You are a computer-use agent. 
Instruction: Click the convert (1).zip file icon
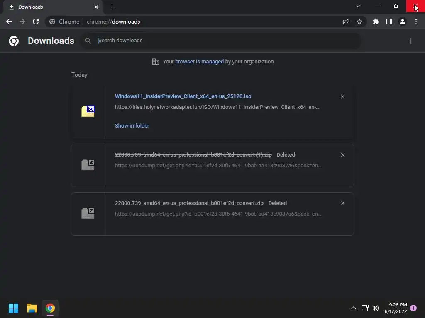pyautogui.click(x=88, y=165)
